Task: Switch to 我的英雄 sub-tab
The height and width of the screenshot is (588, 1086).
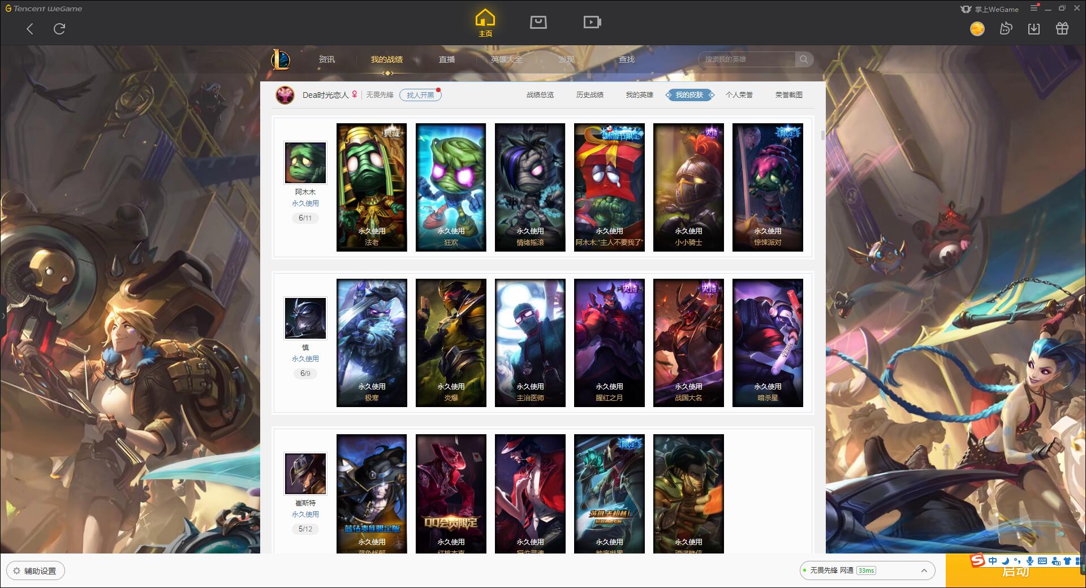Action: point(640,95)
